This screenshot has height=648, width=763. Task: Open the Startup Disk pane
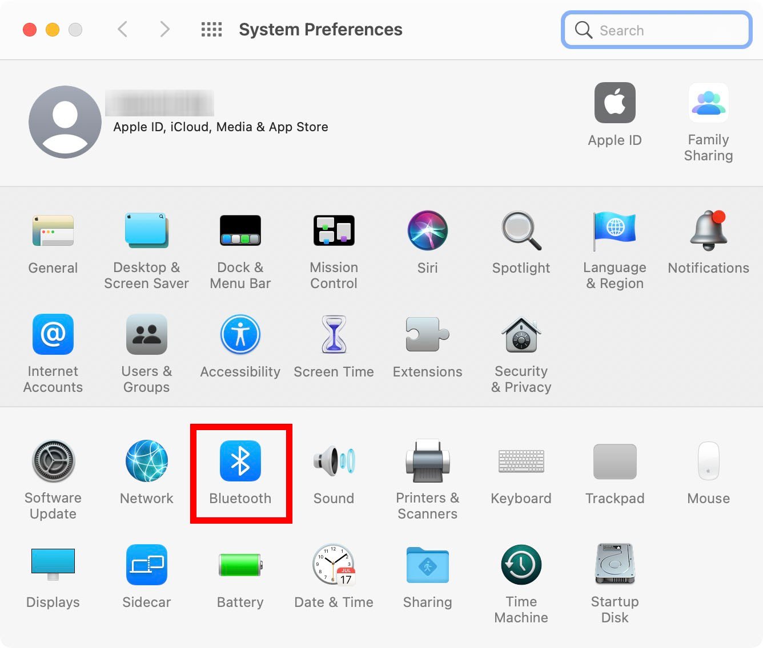(615, 565)
